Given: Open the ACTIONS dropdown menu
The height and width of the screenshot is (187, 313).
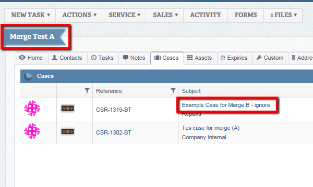Looking at the screenshot, I should tap(79, 15).
